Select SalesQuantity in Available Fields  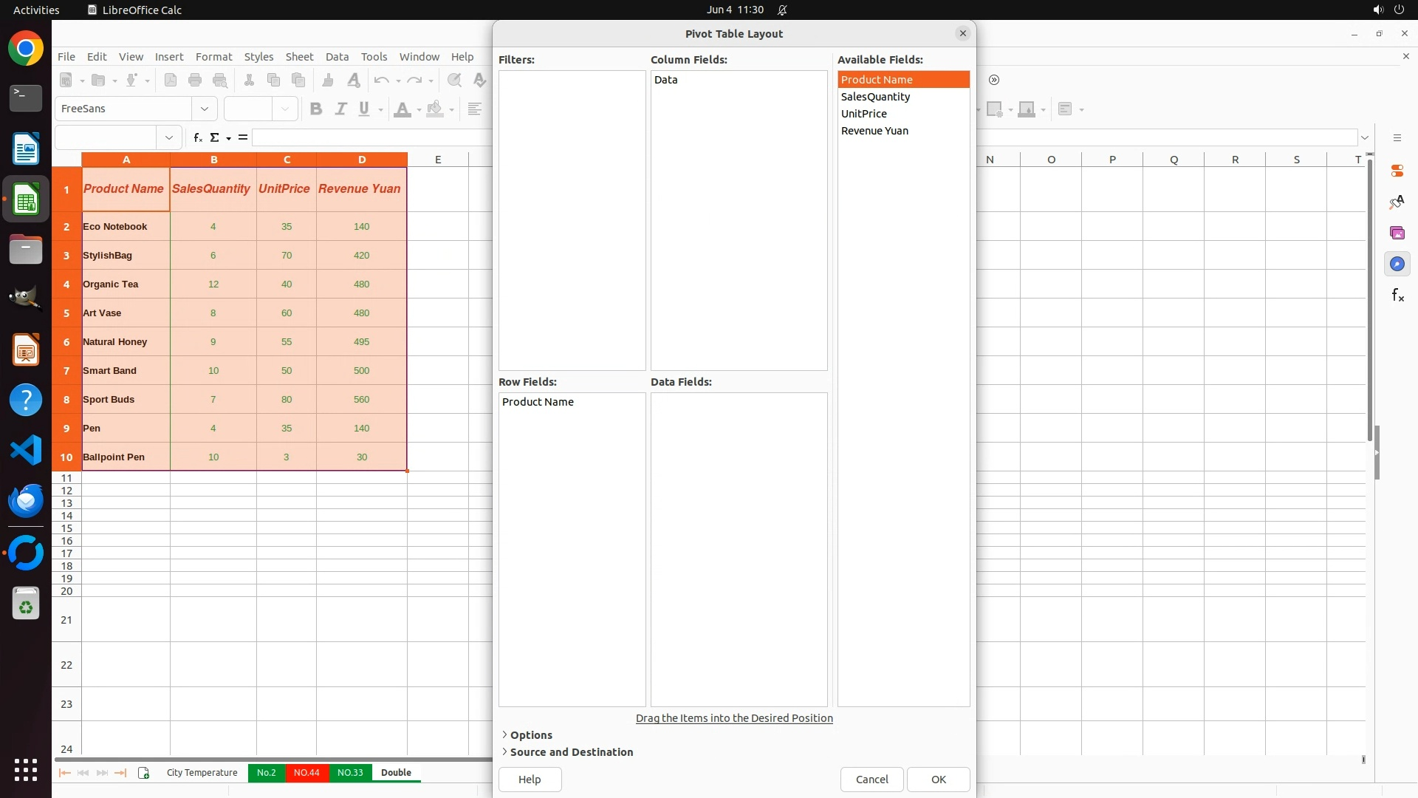coord(875,97)
